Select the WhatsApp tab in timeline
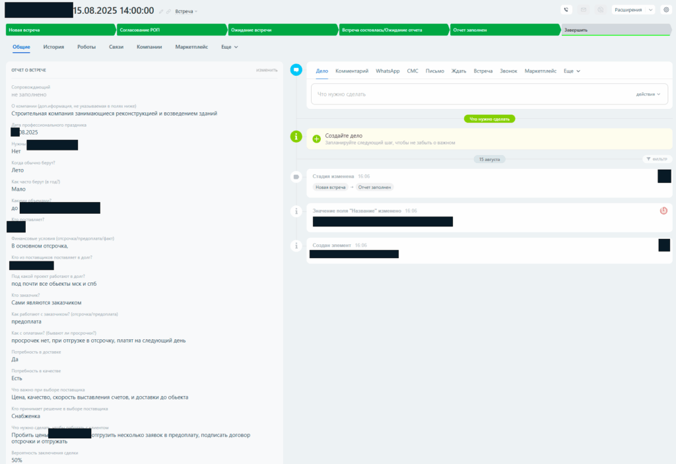The image size is (676, 464). coord(388,71)
